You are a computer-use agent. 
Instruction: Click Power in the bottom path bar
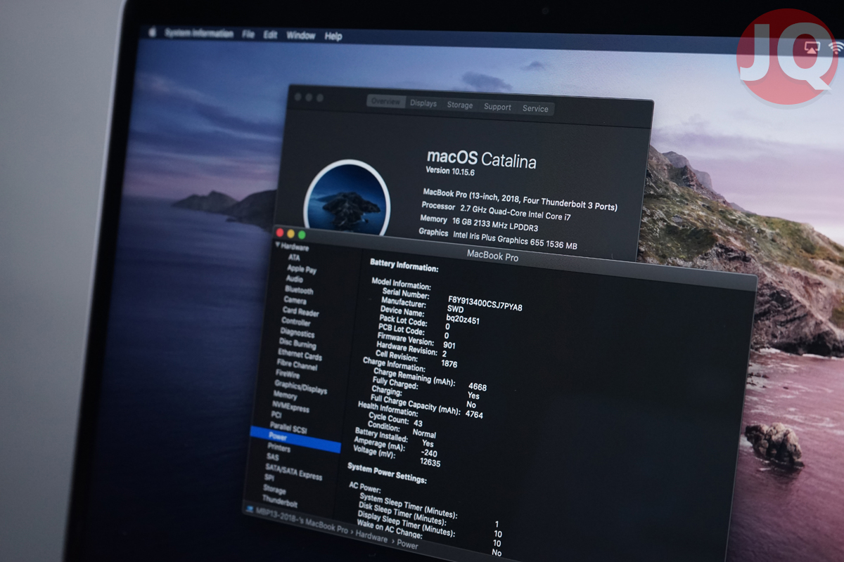pyautogui.click(x=408, y=545)
